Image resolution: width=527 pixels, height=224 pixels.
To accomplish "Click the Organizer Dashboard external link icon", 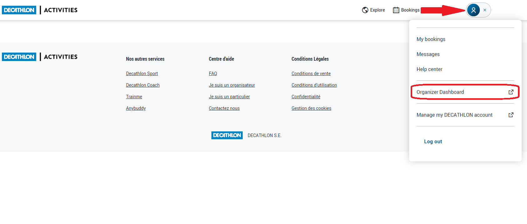I will coord(511,92).
